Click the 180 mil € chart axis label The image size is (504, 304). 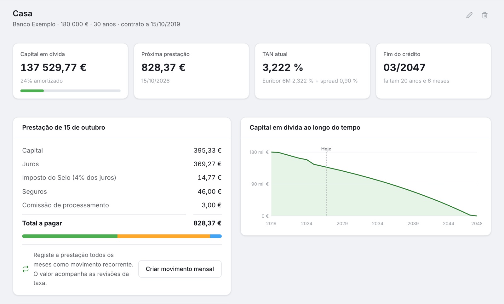click(259, 152)
